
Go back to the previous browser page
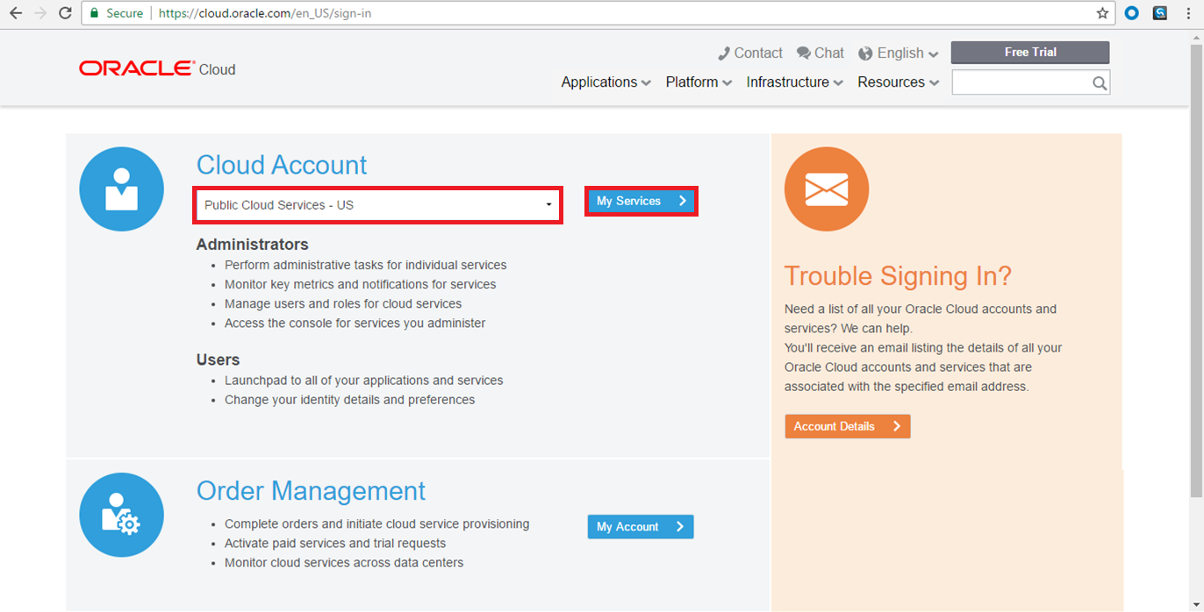pos(16,13)
